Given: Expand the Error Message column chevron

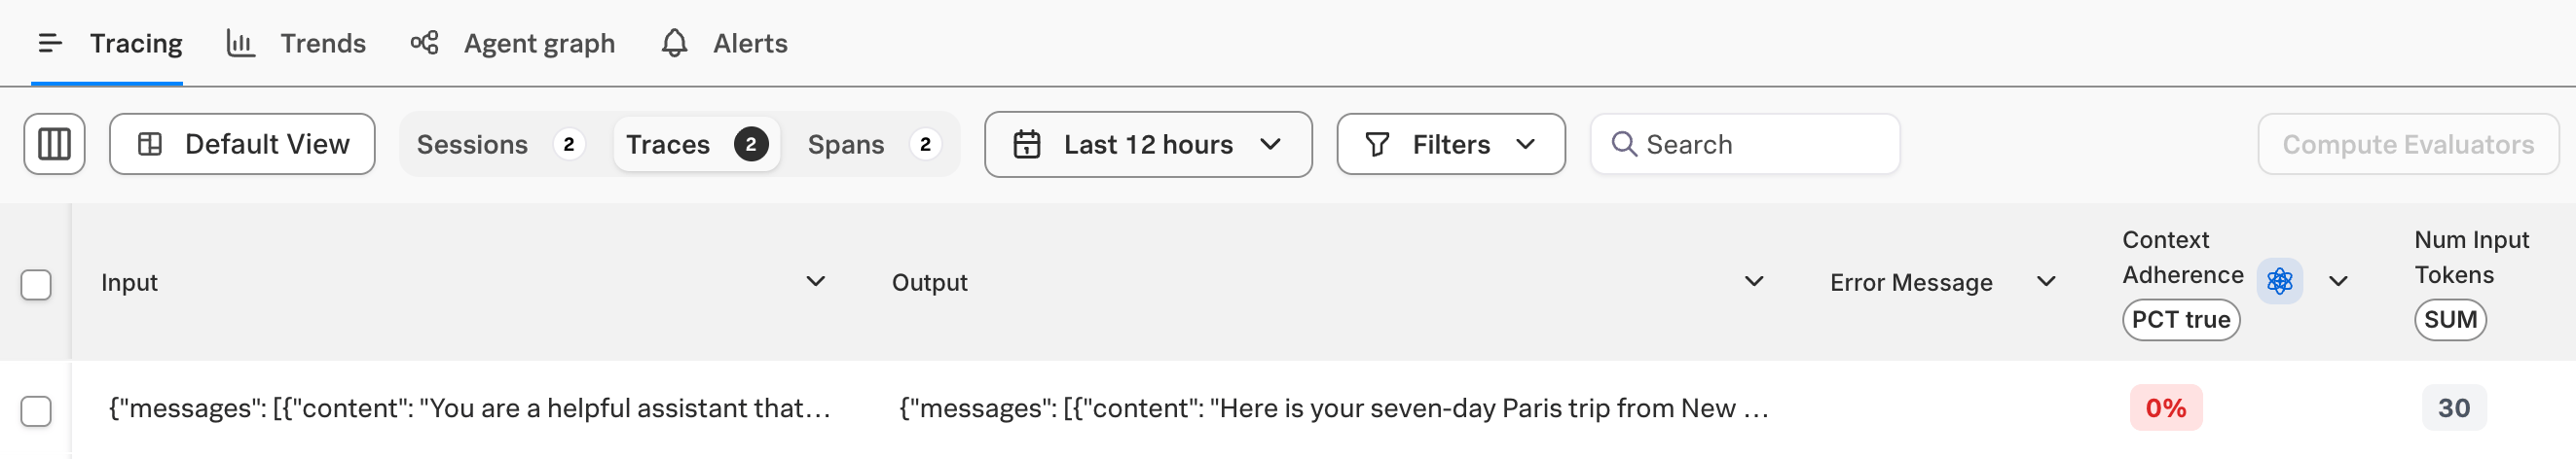Looking at the screenshot, I should click(x=2046, y=281).
